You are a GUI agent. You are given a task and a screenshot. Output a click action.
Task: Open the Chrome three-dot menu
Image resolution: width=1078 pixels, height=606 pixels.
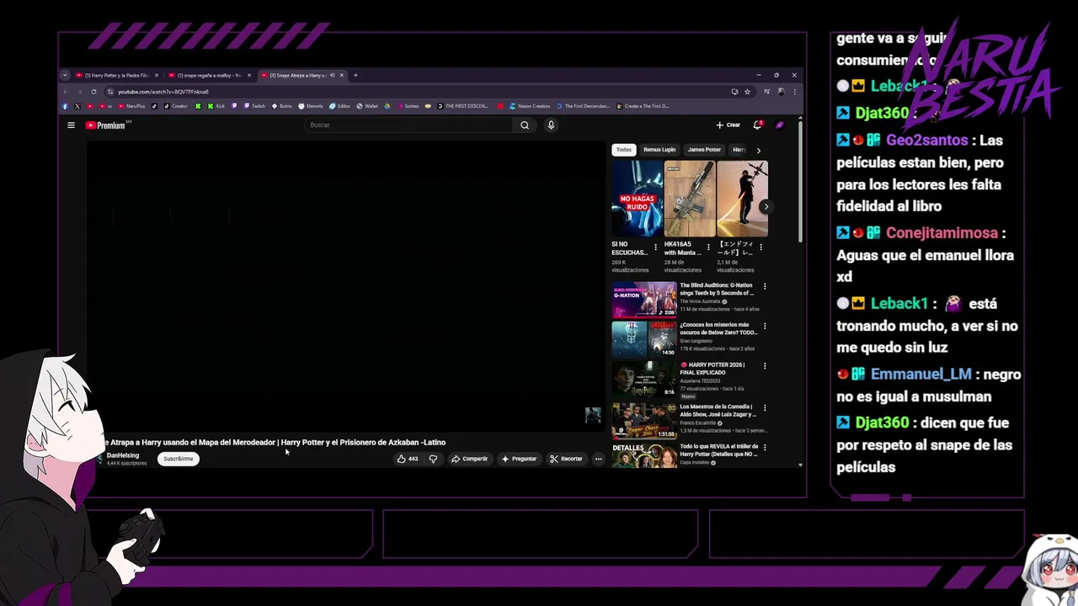pyautogui.click(x=794, y=92)
